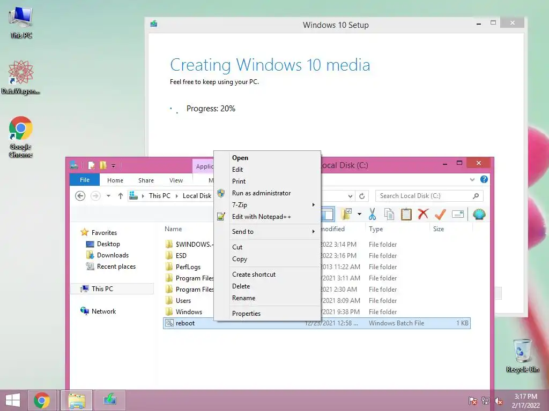
Task: Choose Delete from the context menu
Action: pyautogui.click(x=268, y=286)
